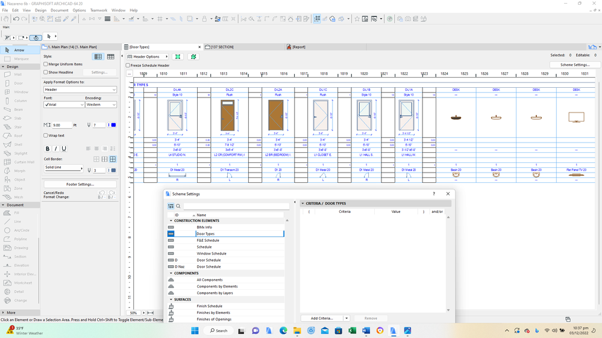602x338 pixels.
Task: Select the Arrow tool in the toolbox
Action: click(19, 50)
